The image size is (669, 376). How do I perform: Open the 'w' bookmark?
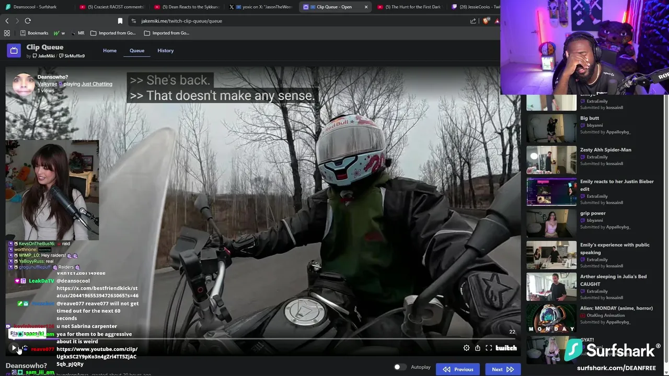coord(59,33)
